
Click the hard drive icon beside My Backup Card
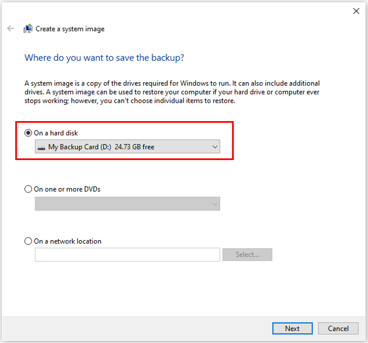41,147
